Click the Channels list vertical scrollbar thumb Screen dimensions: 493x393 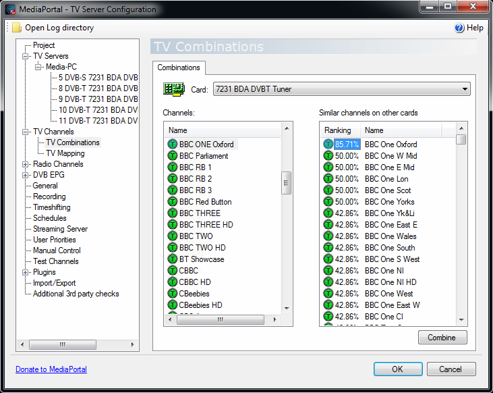[x=286, y=183]
